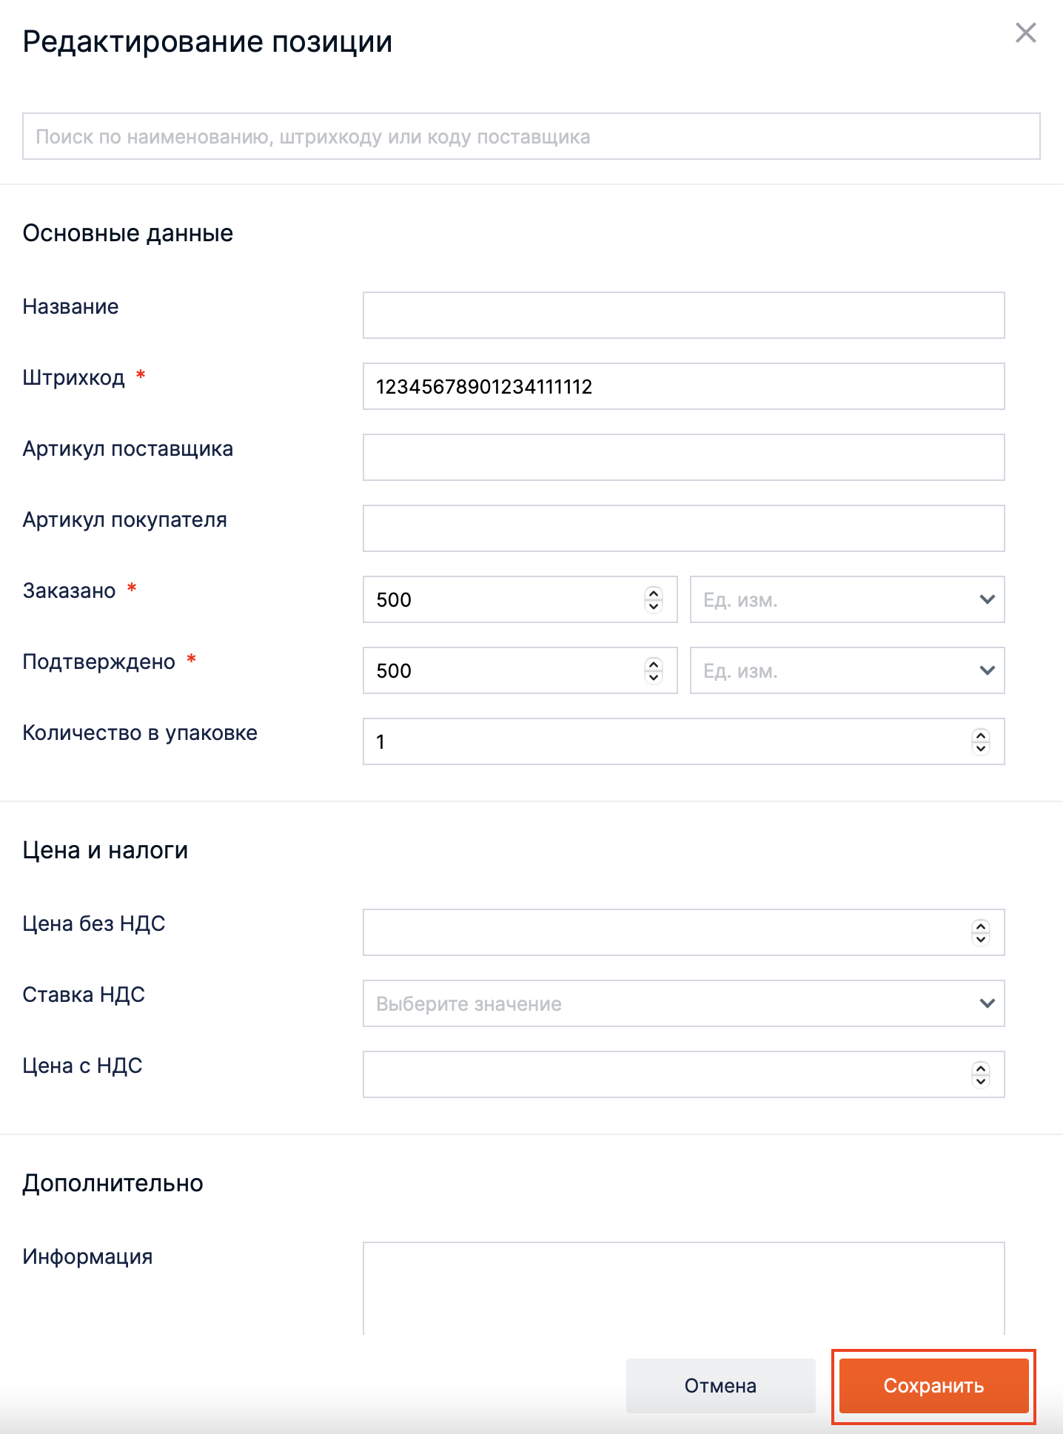Focus the Артикул покупателя field

tap(683, 528)
